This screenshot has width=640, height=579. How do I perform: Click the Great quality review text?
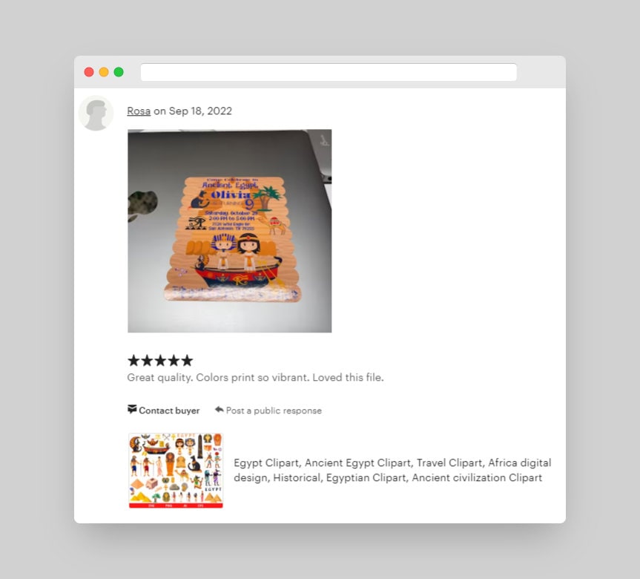click(x=256, y=377)
